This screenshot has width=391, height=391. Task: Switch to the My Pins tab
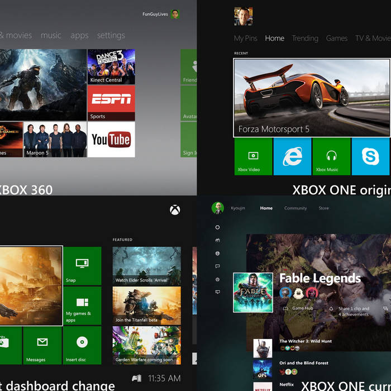tap(245, 39)
